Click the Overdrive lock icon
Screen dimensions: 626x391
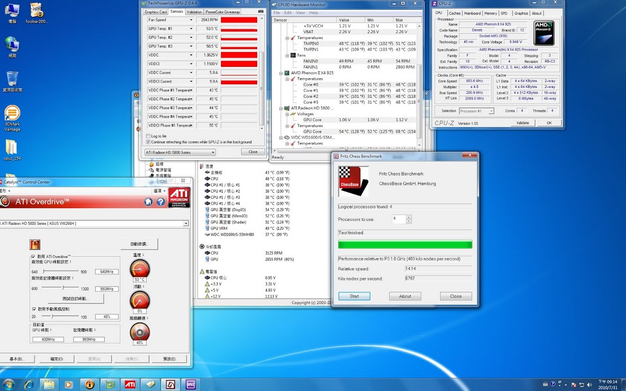[x=35, y=244]
